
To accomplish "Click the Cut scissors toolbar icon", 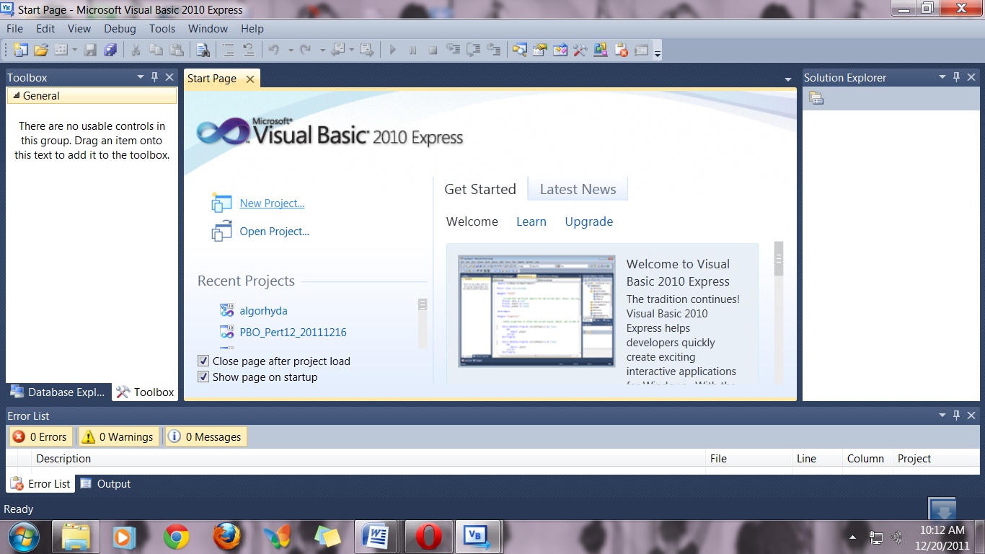I will tap(135, 50).
